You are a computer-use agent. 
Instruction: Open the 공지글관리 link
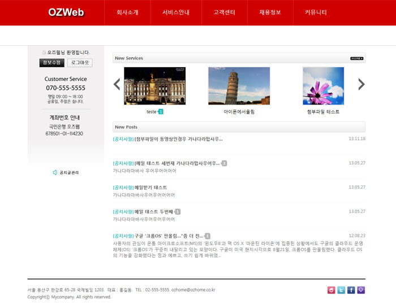click(69, 172)
